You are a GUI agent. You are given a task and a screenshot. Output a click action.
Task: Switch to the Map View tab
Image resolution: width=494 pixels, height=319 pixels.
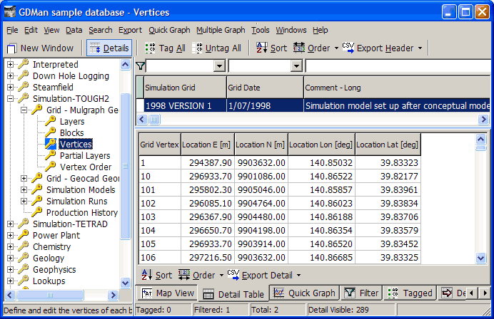tap(167, 293)
